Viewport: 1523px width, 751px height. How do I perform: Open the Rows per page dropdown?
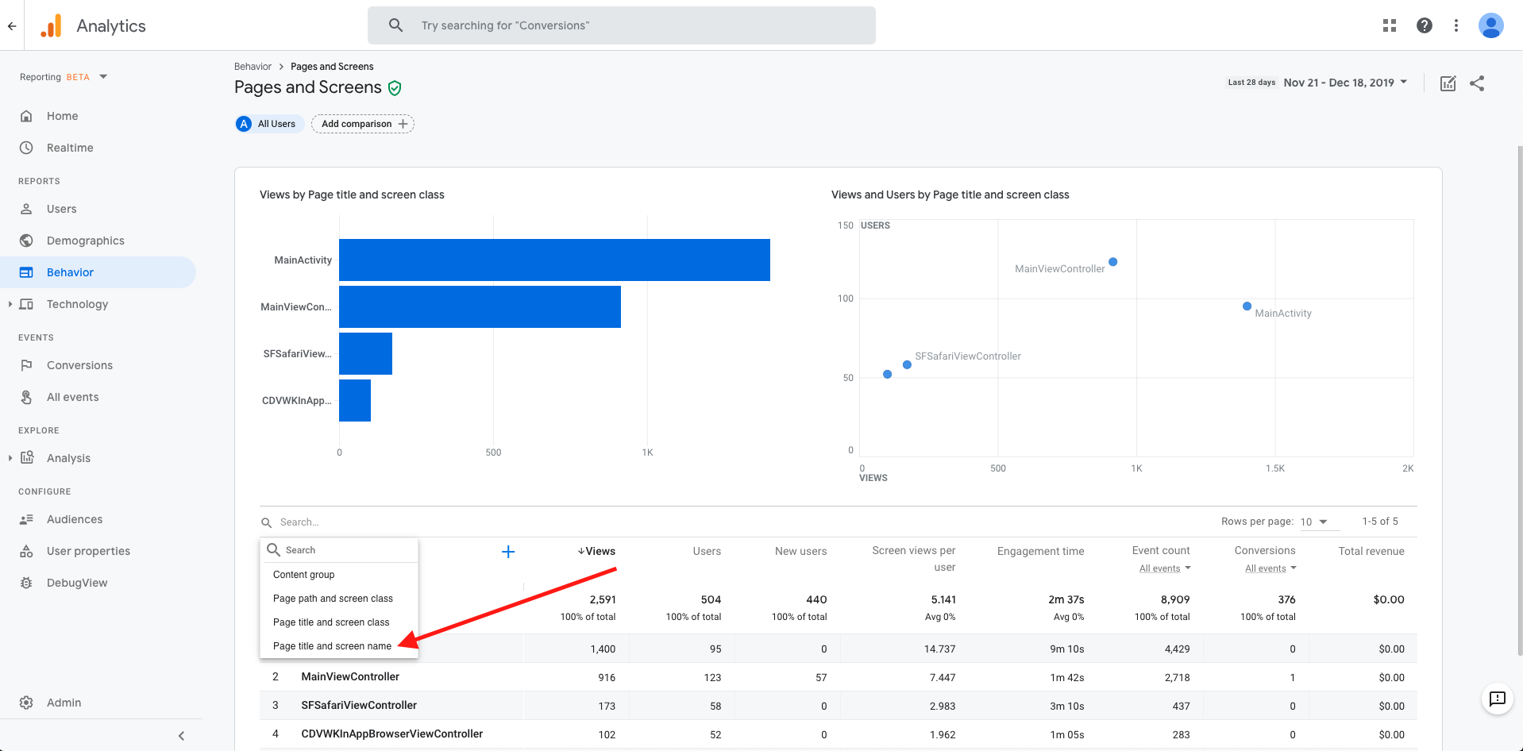[1313, 522]
